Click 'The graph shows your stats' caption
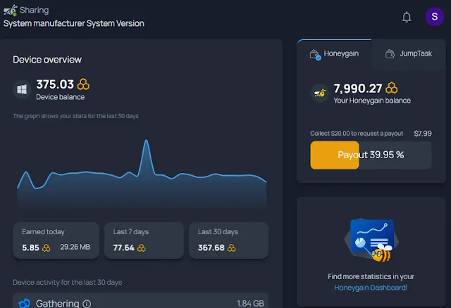 click(75, 116)
